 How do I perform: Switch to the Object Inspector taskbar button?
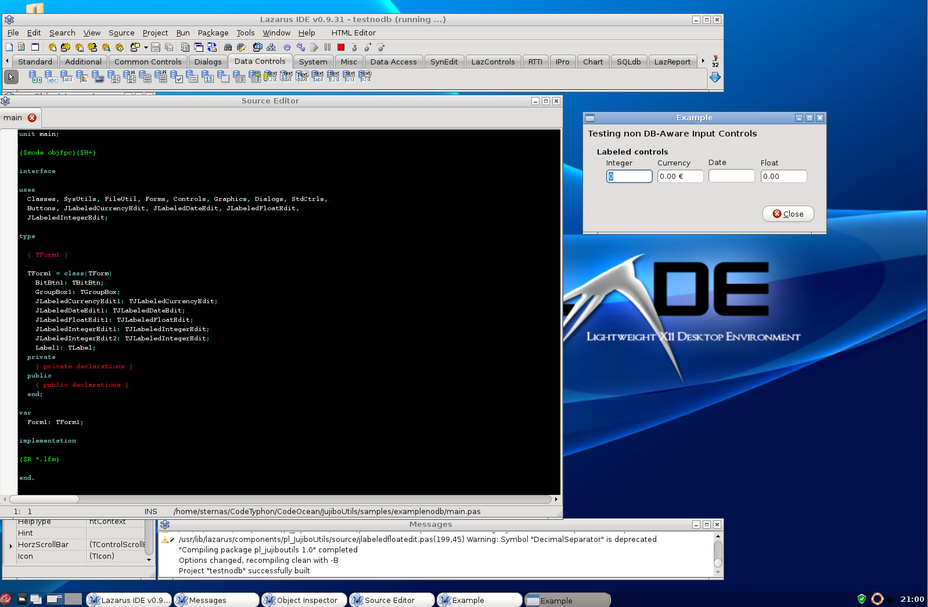pos(304,600)
